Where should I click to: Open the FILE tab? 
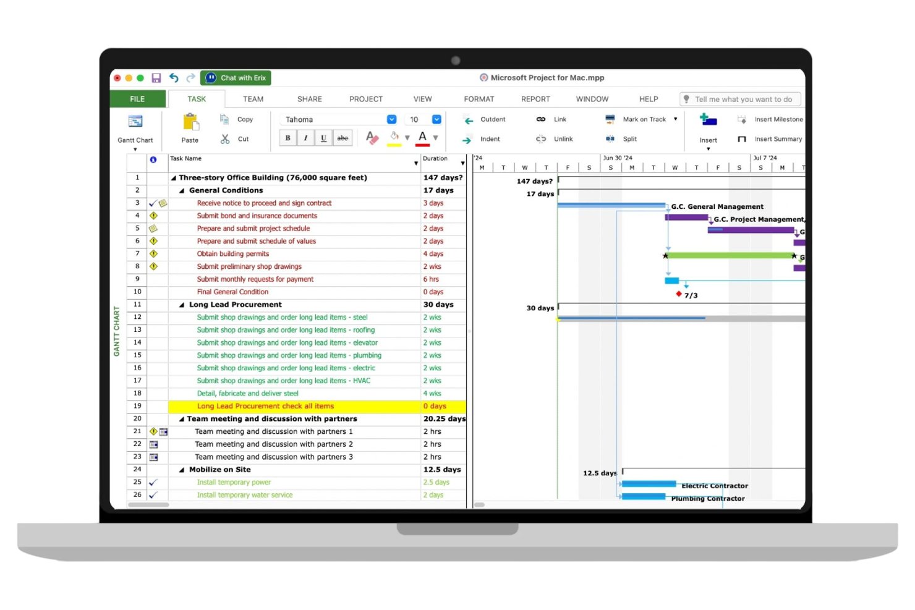pyautogui.click(x=137, y=99)
